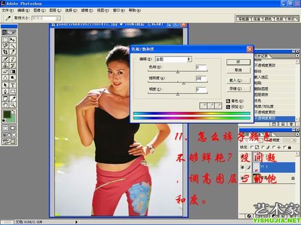Open the 窗口 menu
This screenshot has width=301, height=225.
point(119,10)
